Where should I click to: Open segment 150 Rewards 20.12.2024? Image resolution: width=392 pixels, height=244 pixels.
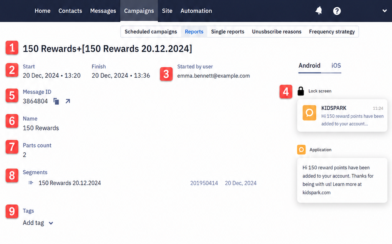point(70,183)
